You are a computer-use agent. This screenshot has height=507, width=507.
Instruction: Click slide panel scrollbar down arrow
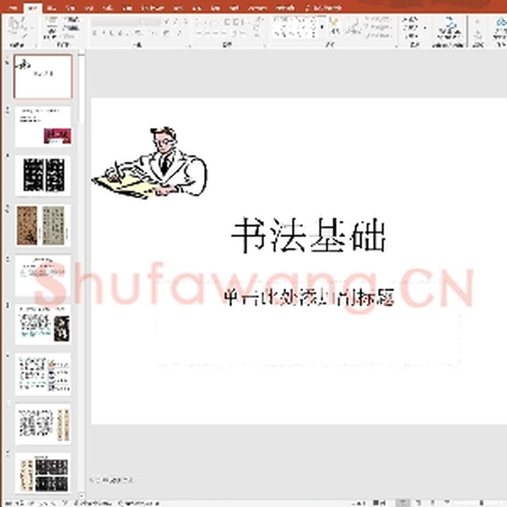point(81,496)
